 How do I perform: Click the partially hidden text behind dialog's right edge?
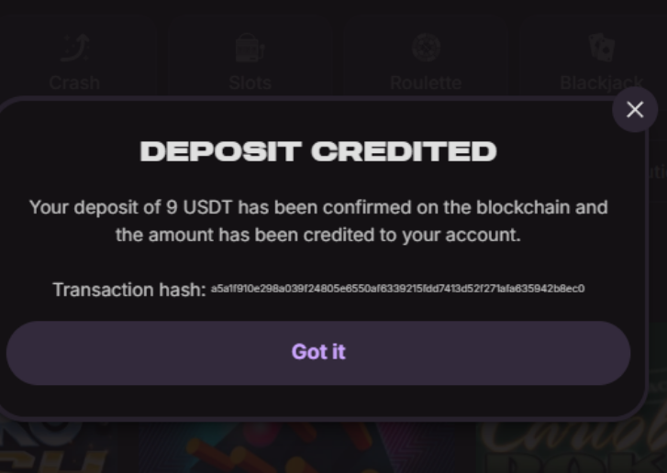point(658,172)
